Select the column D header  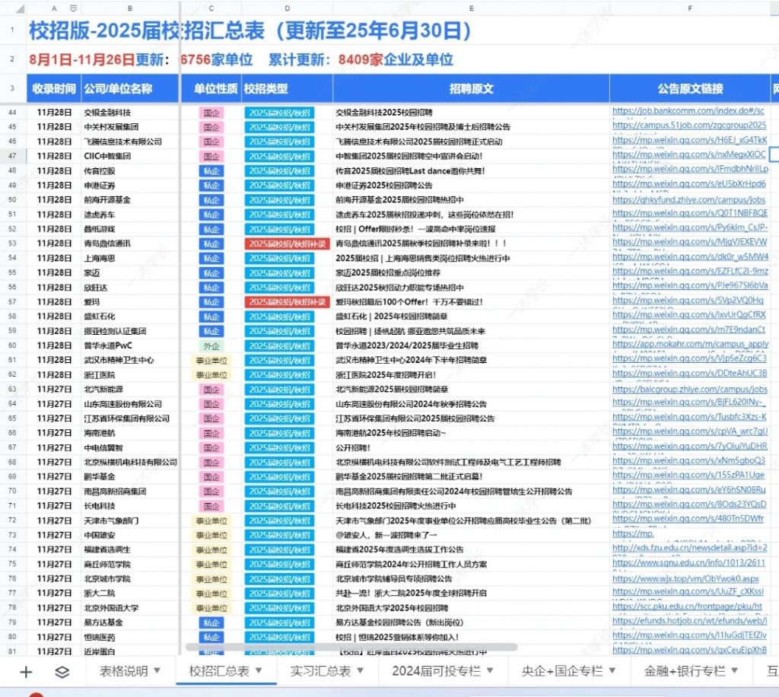click(x=287, y=8)
